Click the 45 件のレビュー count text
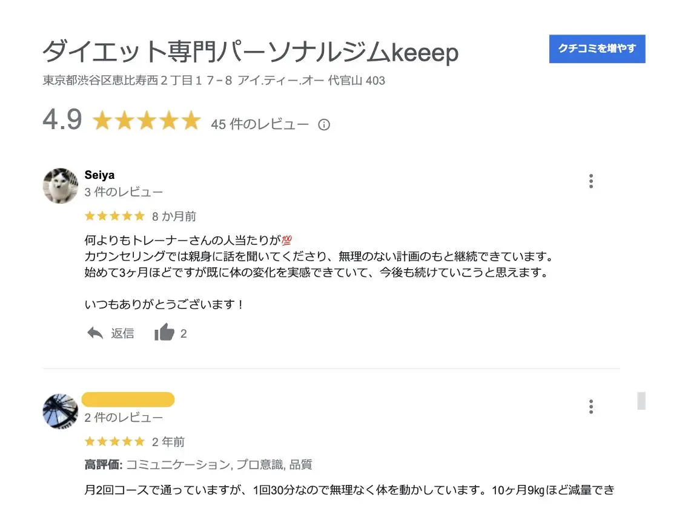The width and height of the screenshot is (688, 531). 260,124
